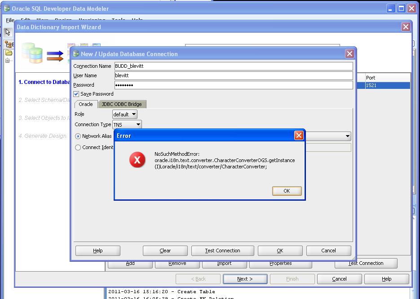Click the Remove button in the wizard
The height and width of the screenshot is (299, 420).
[x=177, y=264]
